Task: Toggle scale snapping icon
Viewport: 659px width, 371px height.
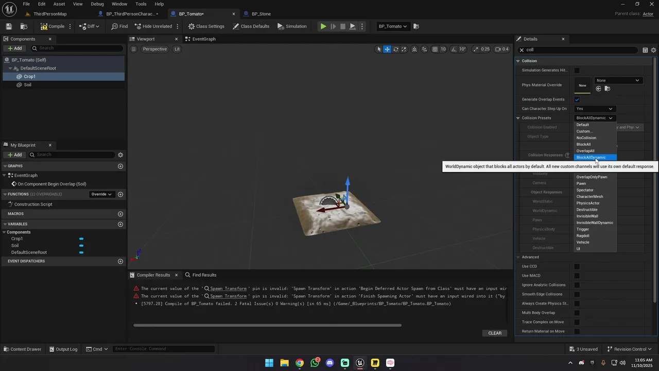Action: tap(476, 49)
